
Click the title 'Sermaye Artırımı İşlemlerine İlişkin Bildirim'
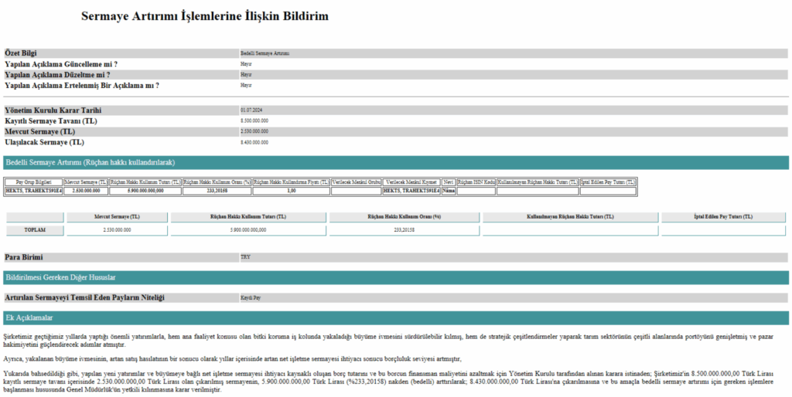pyautogui.click(x=204, y=16)
